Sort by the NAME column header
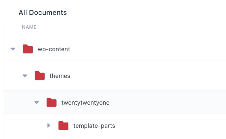Screen dimensions: 226x139 pos(29,27)
